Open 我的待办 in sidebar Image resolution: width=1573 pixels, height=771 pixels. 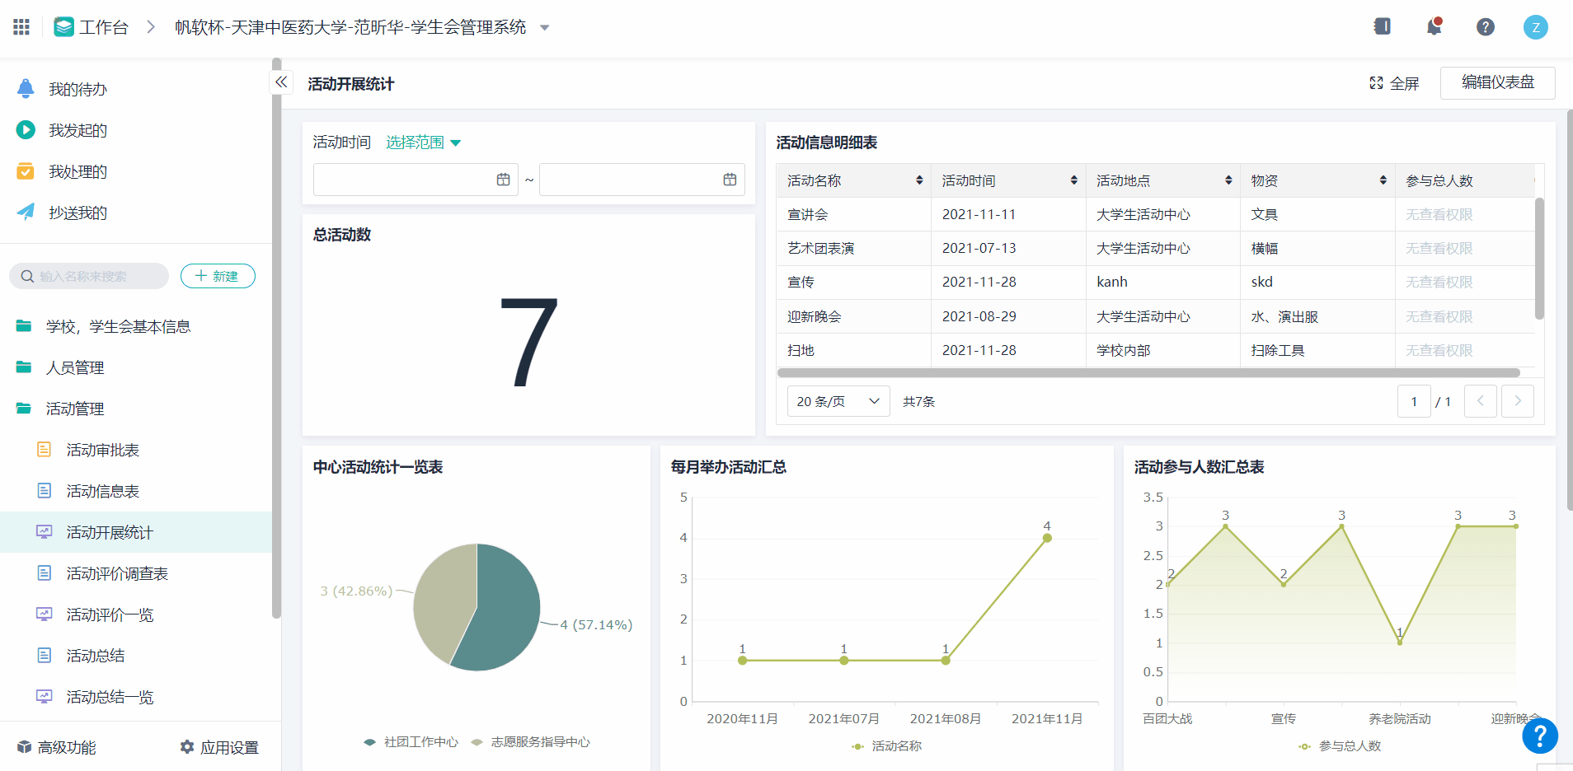pyautogui.click(x=77, y=89)
